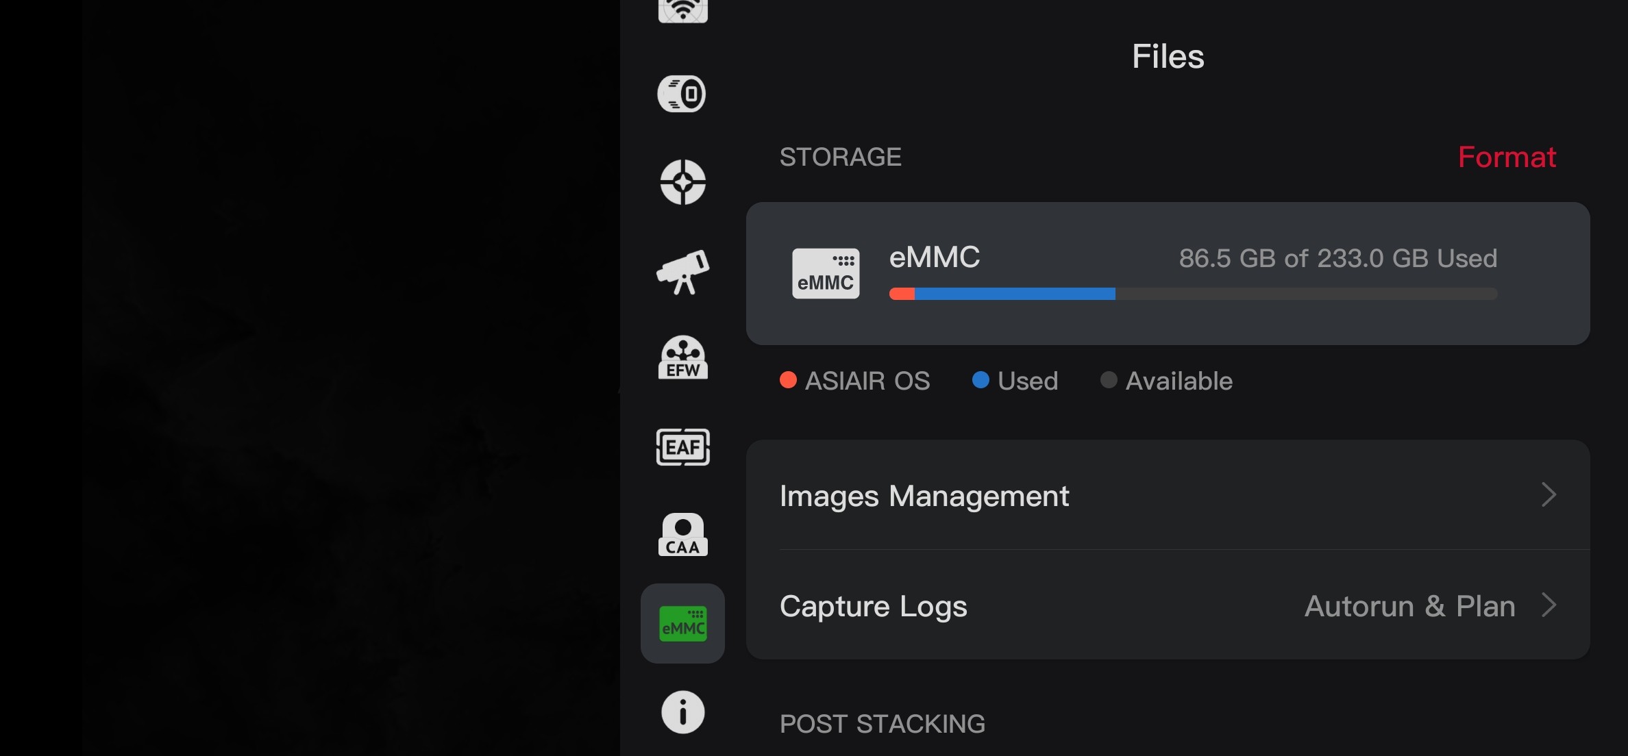This screenshot has width=1628, height=756.
Task: Open the Wi-Fi settings icon
Action: tap(682, 10)
